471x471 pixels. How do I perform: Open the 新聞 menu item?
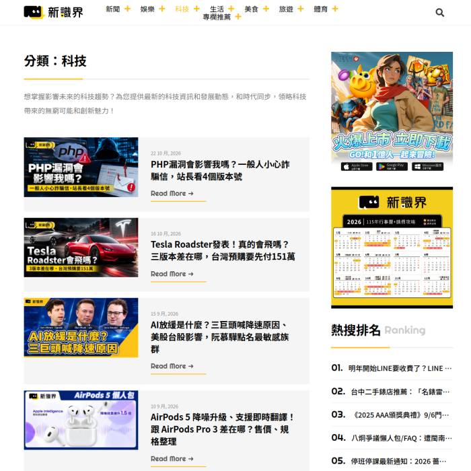[113, 9]
